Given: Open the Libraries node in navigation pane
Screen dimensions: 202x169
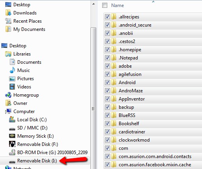Looking at the screenshot, I should tap(22, 54).
